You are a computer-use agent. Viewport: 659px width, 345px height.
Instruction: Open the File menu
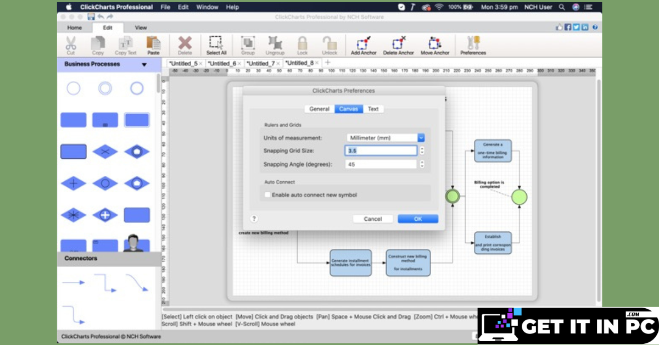point(165,7)
